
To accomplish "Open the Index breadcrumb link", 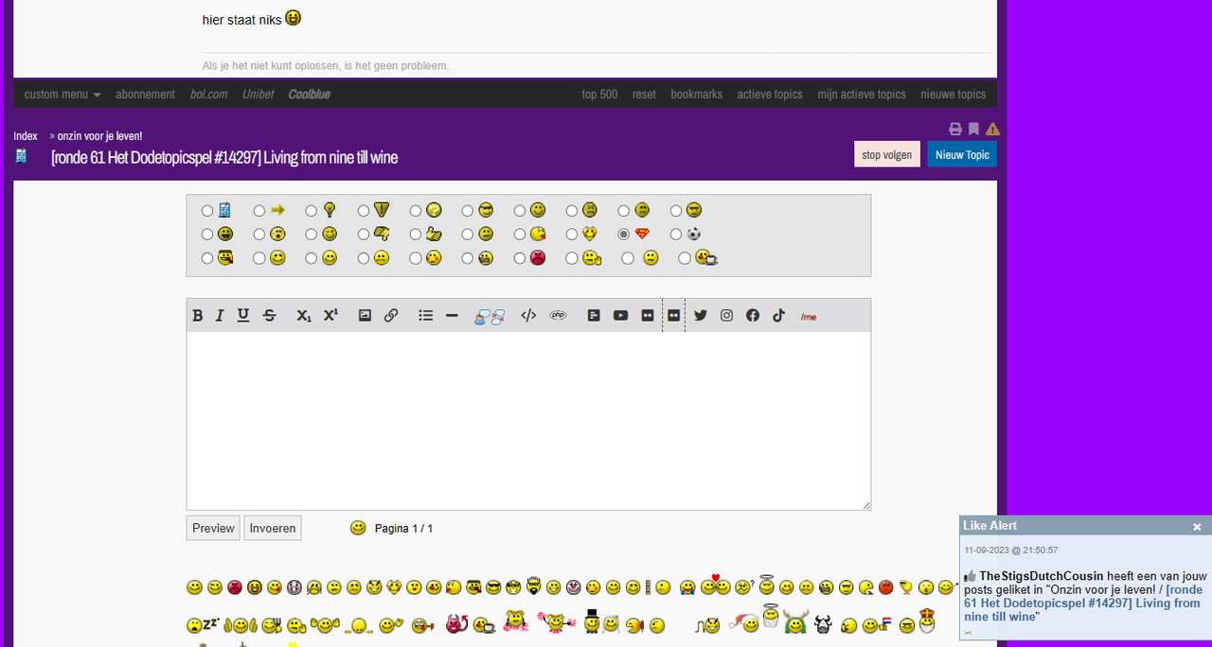I will click(26, 136).
